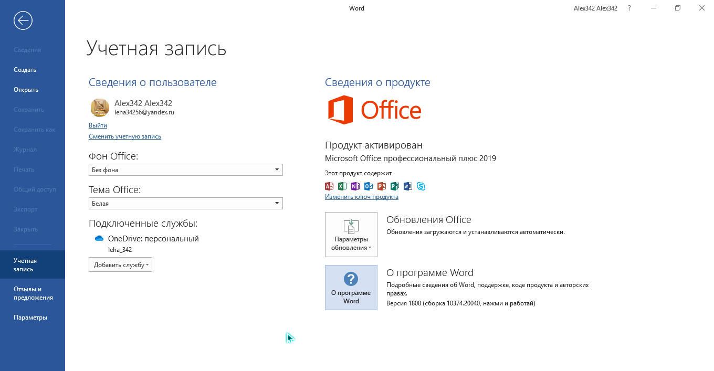The image size is (714, 371).
Task: Open Параметры in the left sidebar
Action: coord(30,317)
